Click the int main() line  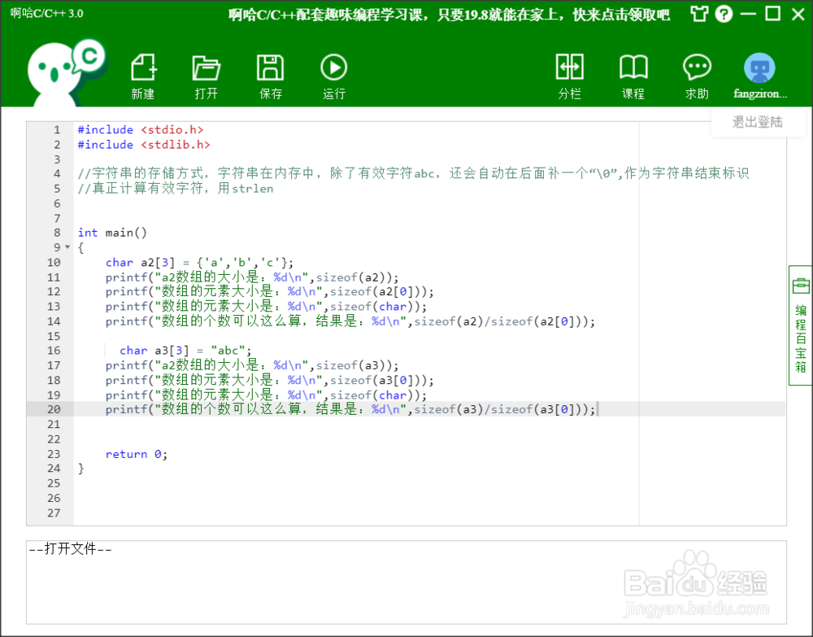coord(112,233)
